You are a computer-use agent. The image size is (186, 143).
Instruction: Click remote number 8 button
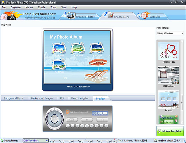click(101, 126)
